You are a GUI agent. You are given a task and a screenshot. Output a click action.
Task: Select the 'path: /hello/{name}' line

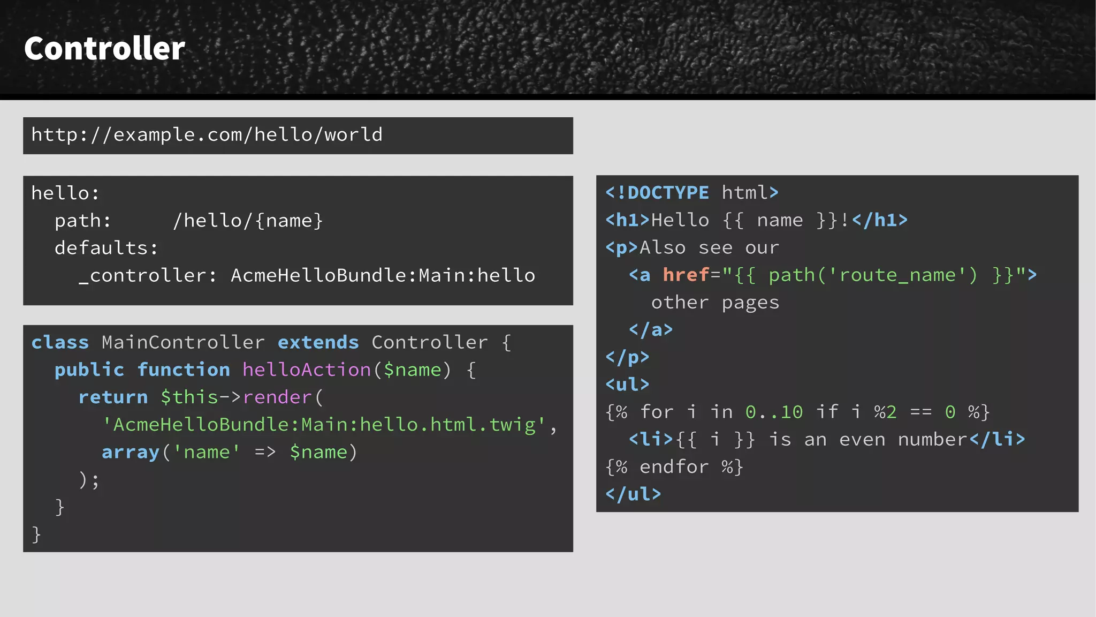point(189,221)
